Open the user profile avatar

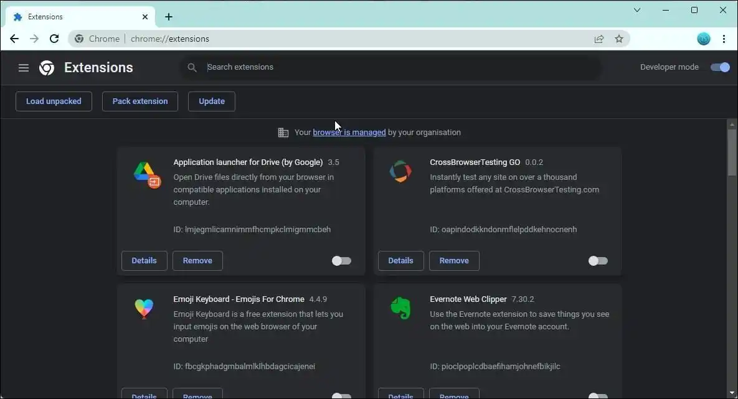point(704,39)
